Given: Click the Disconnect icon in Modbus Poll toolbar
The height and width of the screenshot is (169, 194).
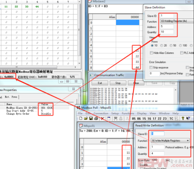Looking at the screenshot, I should click(121, 119).
